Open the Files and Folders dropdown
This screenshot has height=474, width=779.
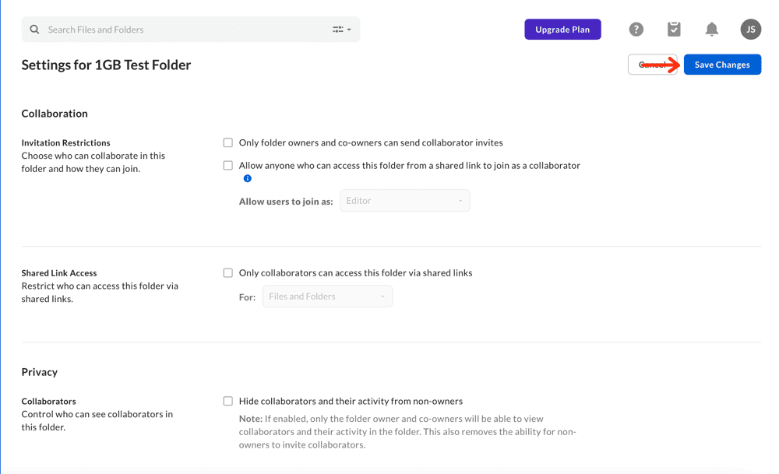(x=327, y=297)
